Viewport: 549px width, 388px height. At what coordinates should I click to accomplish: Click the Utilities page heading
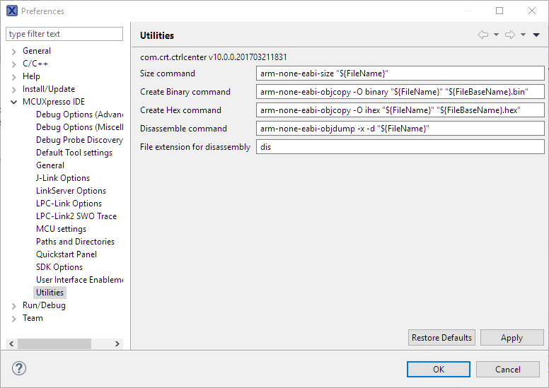(x=157, y=35)
